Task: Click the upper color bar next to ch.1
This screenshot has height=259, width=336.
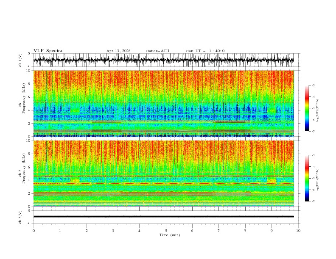Action: [x=307, y=108]
